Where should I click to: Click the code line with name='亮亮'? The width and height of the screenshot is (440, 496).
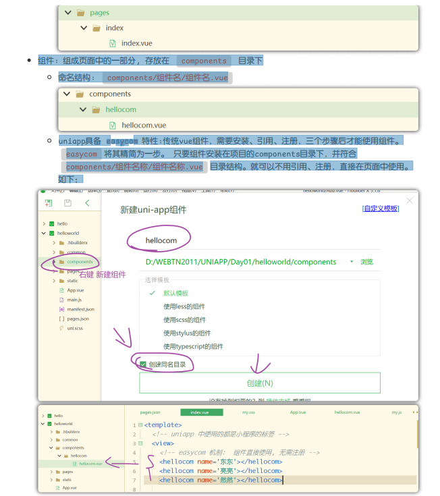[221, 471]
